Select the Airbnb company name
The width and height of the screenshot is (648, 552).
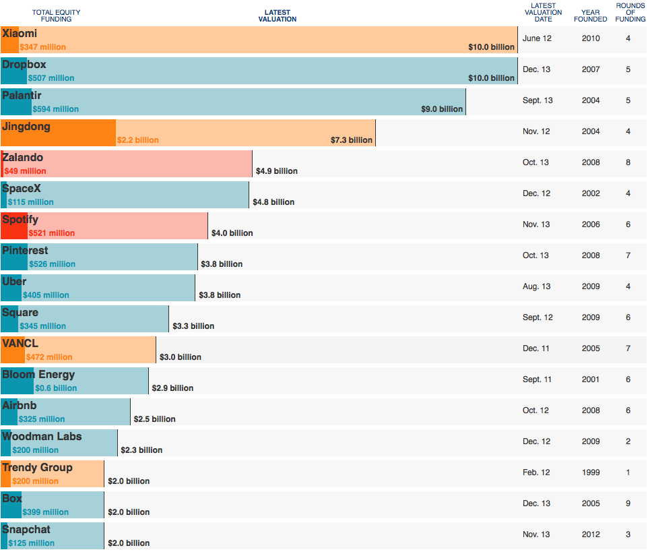[x=19, y=406]
